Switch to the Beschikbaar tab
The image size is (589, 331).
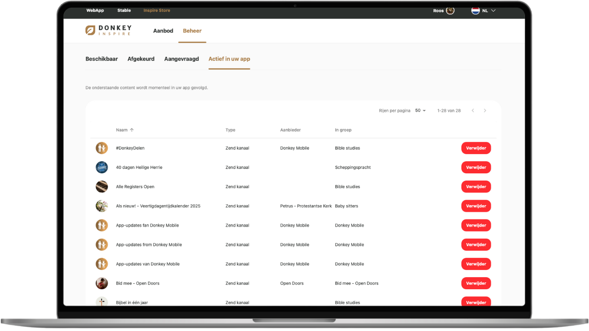(x=102, y=59)
